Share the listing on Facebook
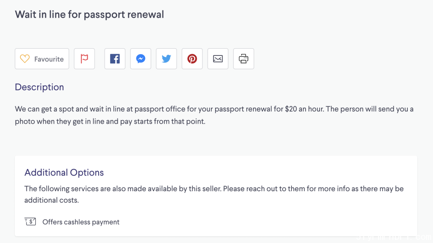Image resolution: width=433 pixels, height=243 pixels. click(x=115, y=59)
